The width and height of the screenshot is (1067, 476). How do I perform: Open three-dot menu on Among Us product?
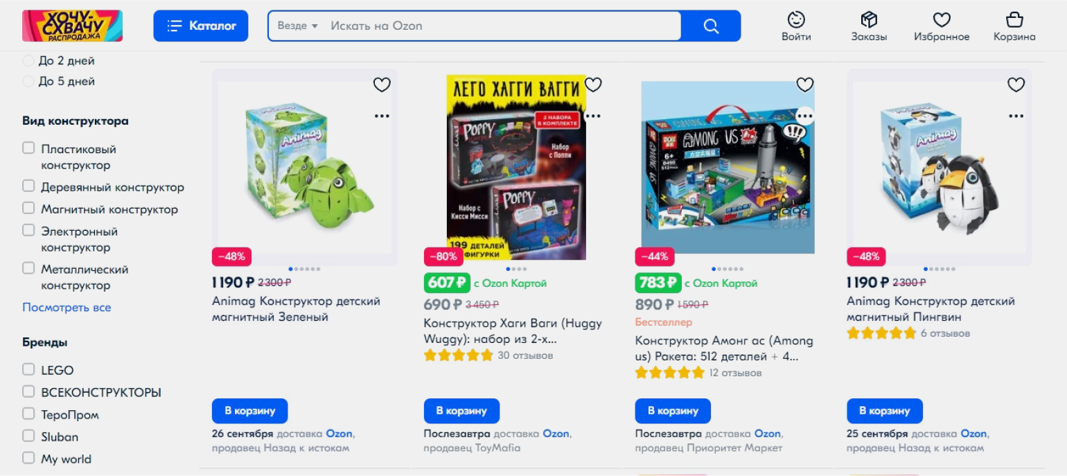coord(804,116)
